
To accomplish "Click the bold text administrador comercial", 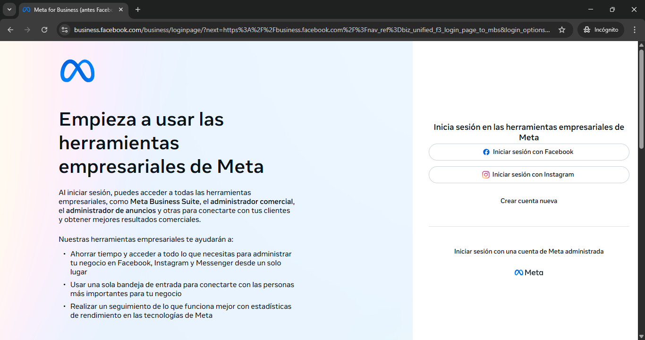I will click(251, 202).
